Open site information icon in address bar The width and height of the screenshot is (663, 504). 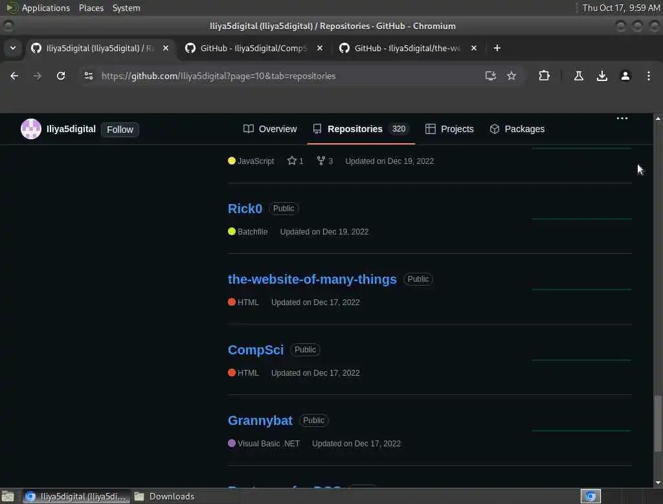(x=88, y=76)
